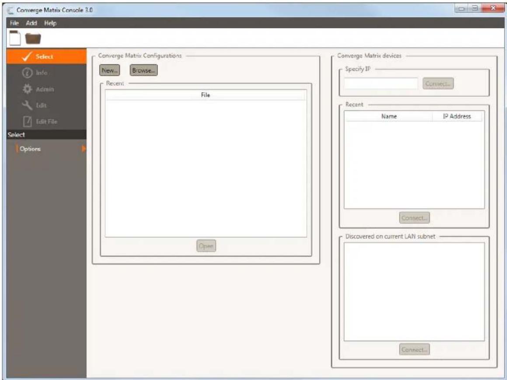Expand the Options arrow in sidebar
Viewport: 507px width, 380px height.
tap(84, 149)
